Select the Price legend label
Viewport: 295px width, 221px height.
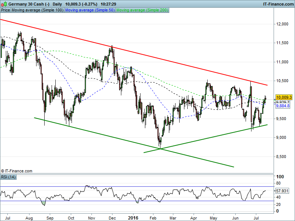tap(6, 10)
